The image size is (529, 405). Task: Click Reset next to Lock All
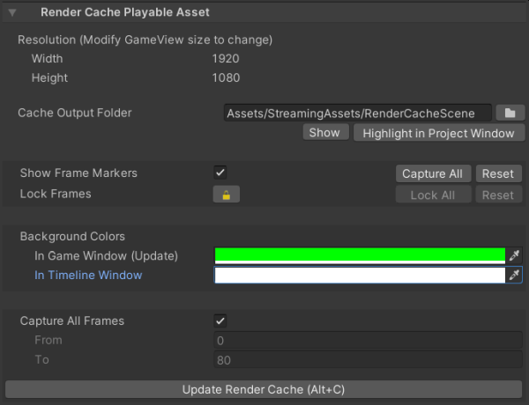498,195
